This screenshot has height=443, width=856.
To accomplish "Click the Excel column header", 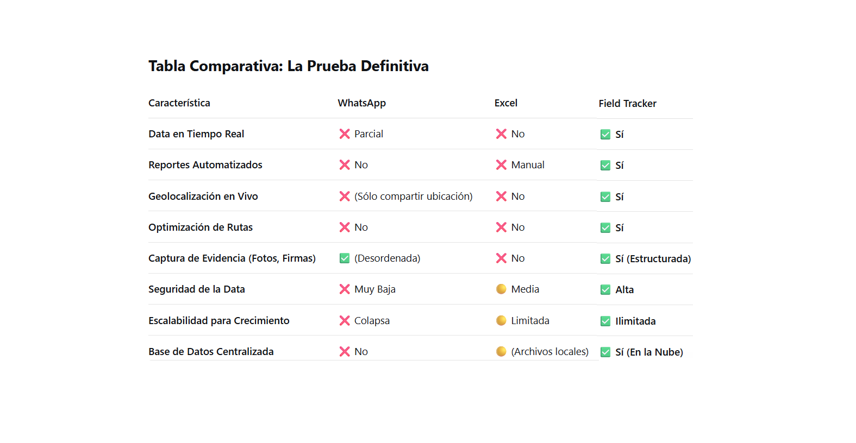I will (x=506, y=103).
